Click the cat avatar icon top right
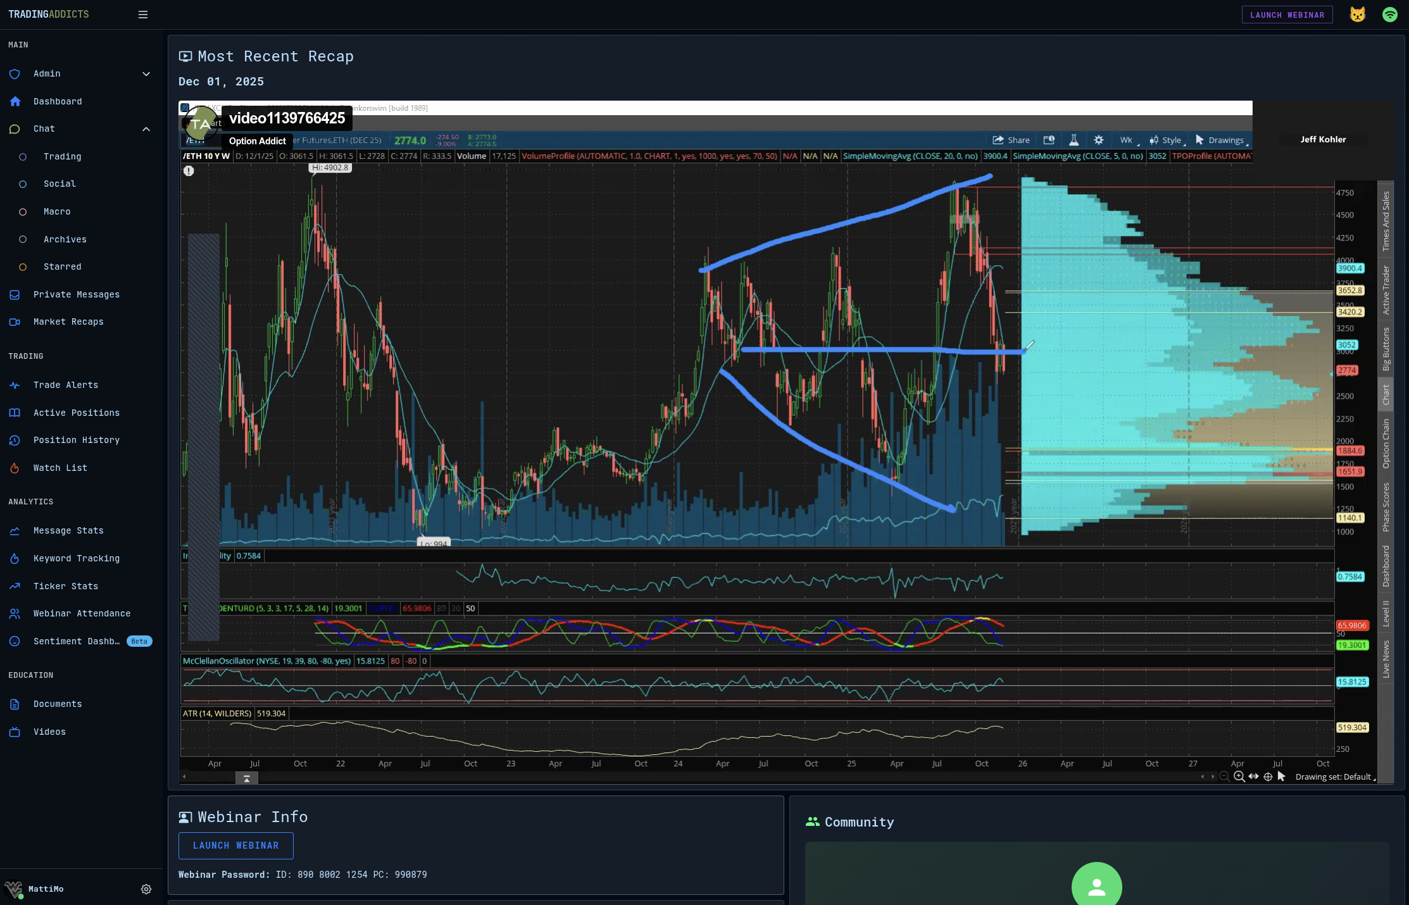The width and height of the screenshot is (1409, 905). [1358, 15]
